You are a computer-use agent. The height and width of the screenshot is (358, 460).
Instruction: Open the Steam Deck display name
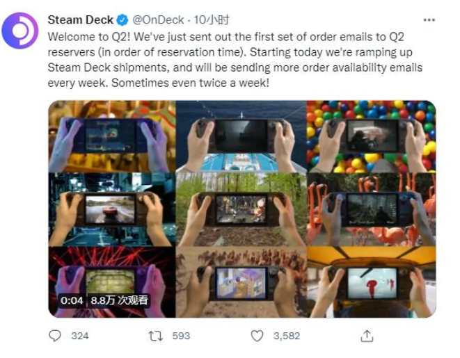pyautogui.click(x=81, y=20)
